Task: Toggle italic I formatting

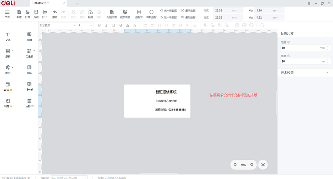Action: [x=107, y=25]
